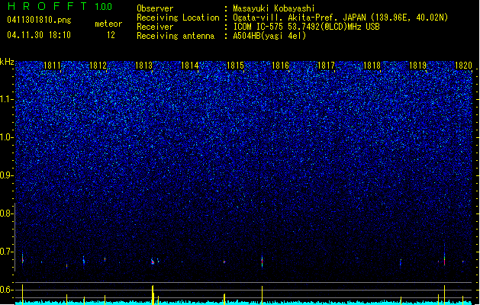Click the 1.1 kHz axis label

(x=6, y=99)
